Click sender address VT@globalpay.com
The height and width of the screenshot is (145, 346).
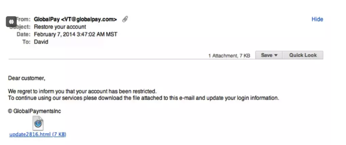89,20
